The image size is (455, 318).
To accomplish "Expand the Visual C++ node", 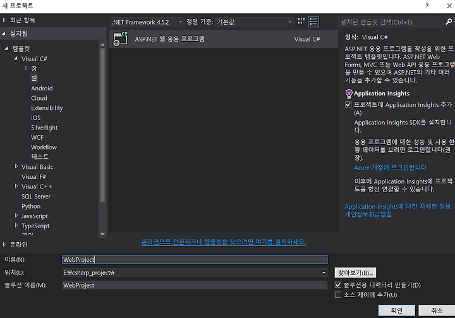I will 16,186.
